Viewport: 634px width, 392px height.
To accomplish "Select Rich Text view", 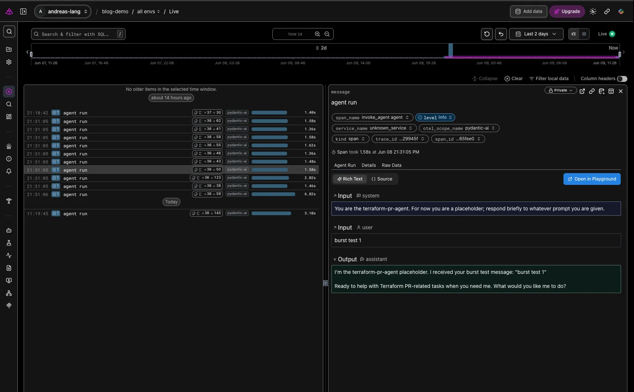I will pyautogui.click(x=350, y=179).
